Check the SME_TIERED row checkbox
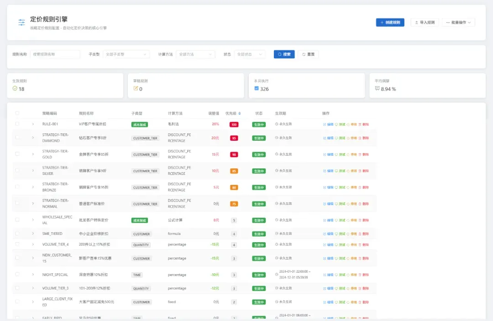 pyautogui.click(x=17, y=234)
